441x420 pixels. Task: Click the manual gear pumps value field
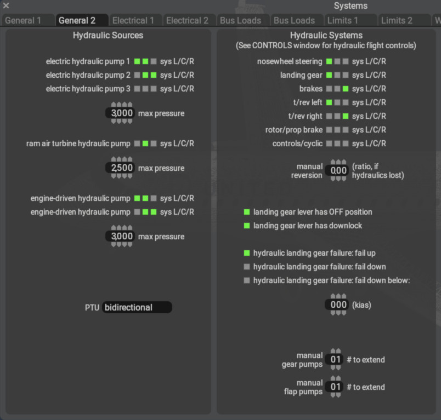point(336,360)
